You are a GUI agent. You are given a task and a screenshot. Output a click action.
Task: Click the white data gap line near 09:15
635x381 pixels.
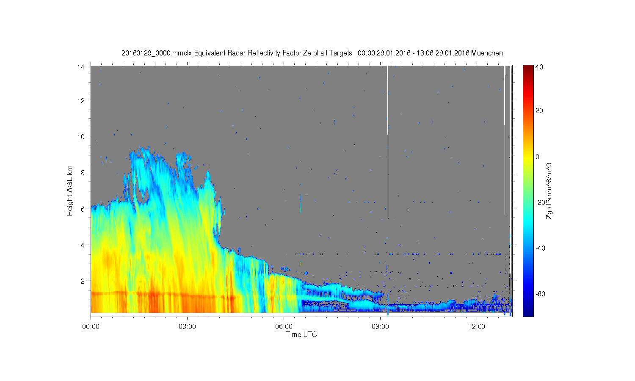click(x=388, y=142)
